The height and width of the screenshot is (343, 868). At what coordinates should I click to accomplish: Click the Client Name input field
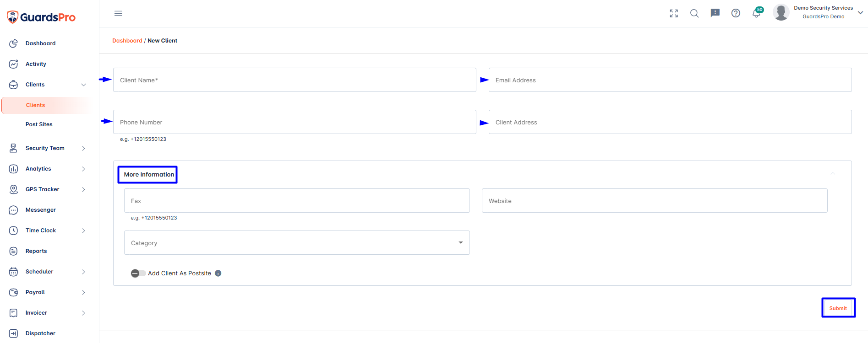point(295,80)
